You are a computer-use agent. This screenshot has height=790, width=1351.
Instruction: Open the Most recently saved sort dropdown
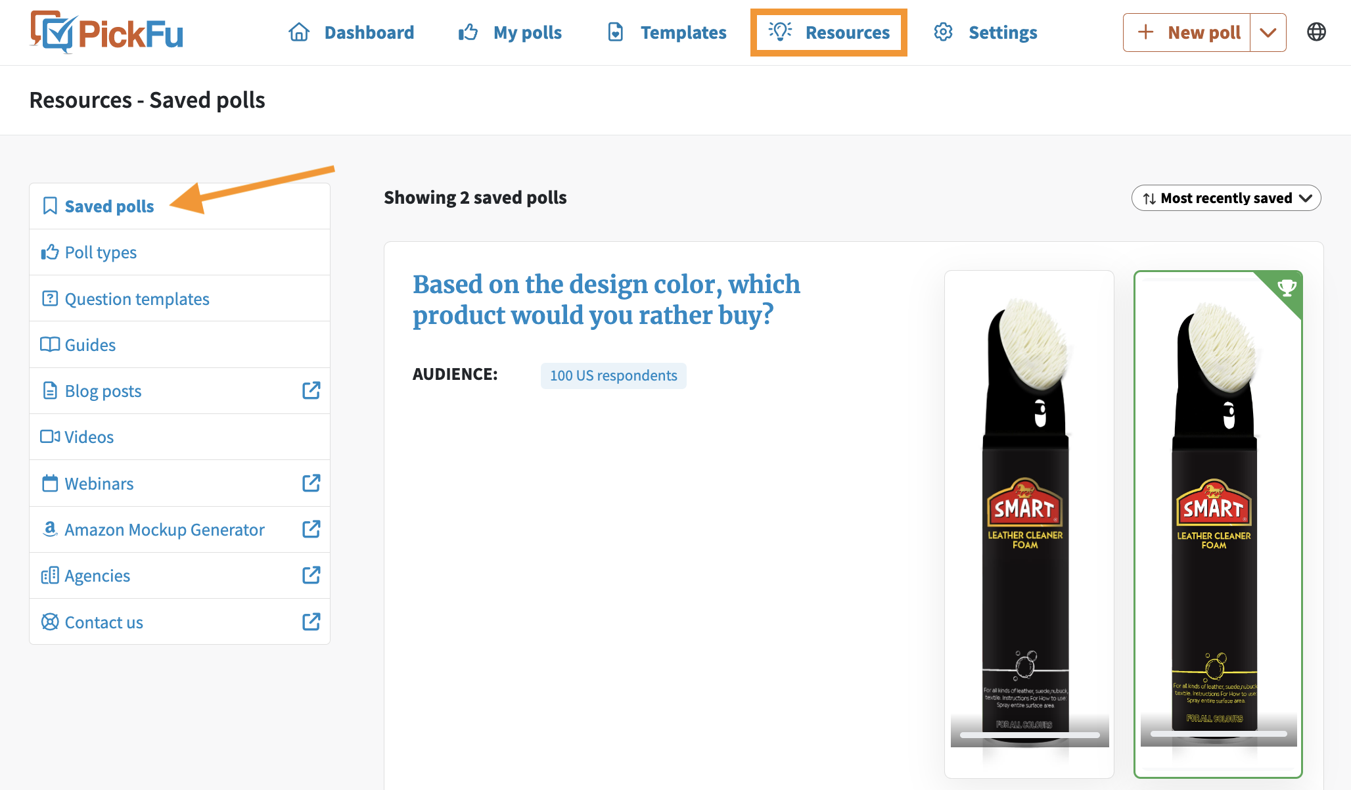click(x=1226, y=198)
